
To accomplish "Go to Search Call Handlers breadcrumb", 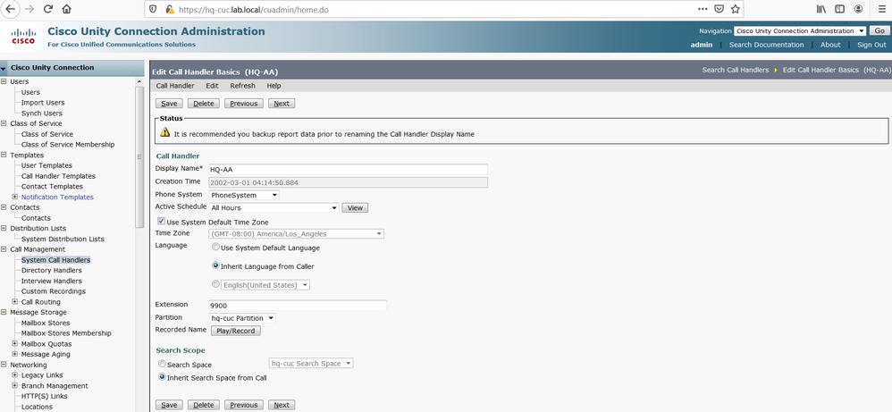I will [x=735, y=70].
